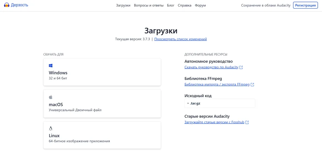Open Скачать руководство по Audacity link
Screen dimensions: 322x157
click(x=212, y=67)
